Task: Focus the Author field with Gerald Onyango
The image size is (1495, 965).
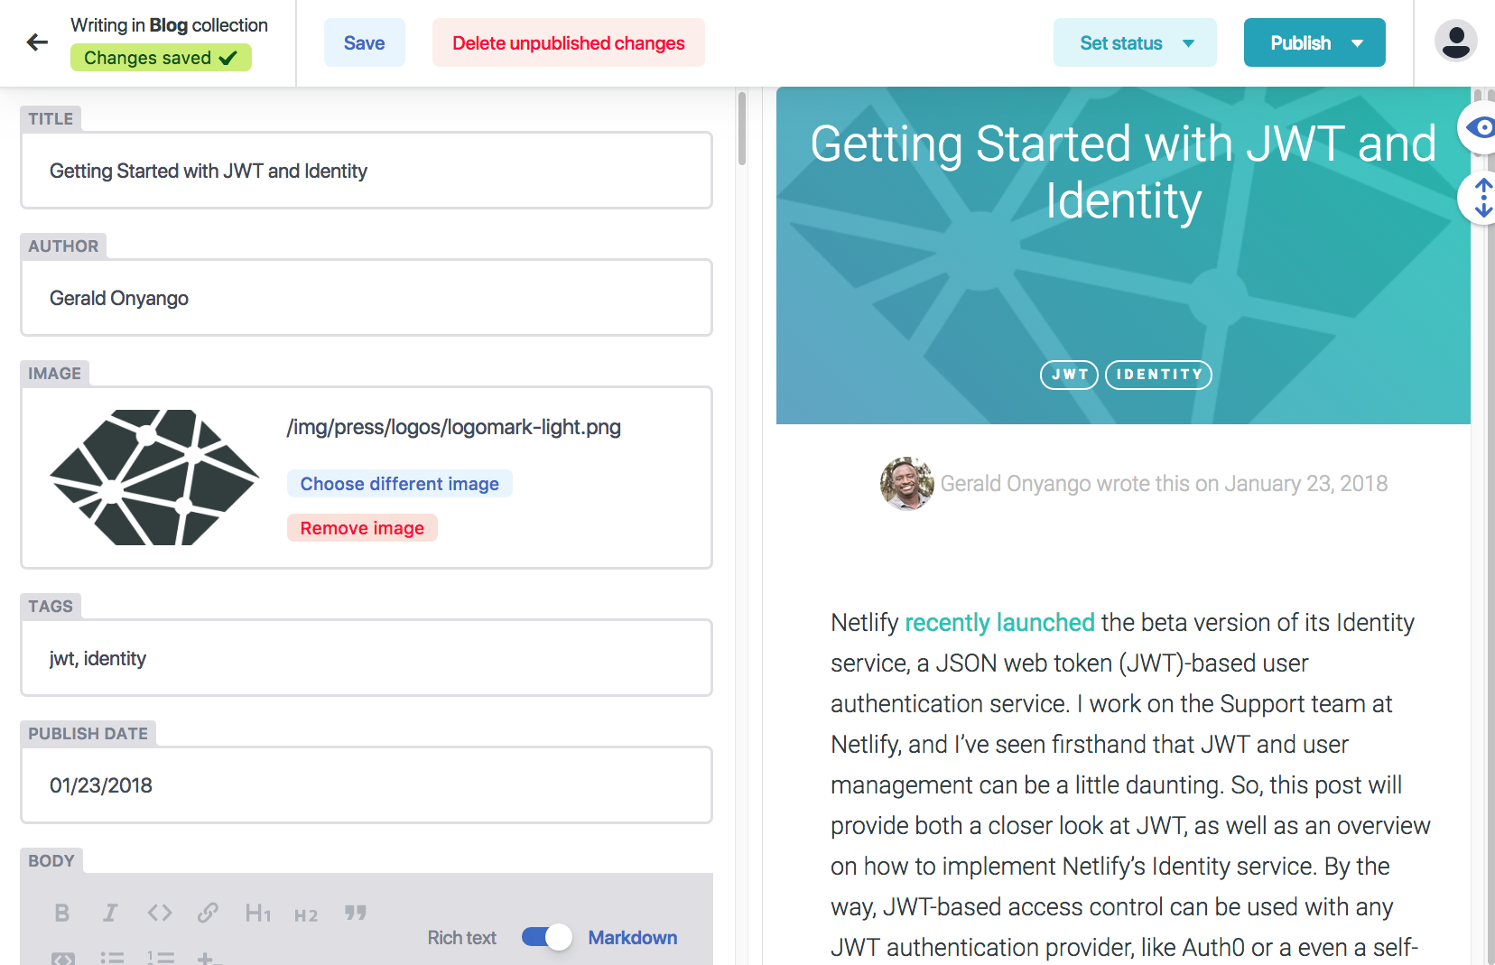Action: [367, 298]
